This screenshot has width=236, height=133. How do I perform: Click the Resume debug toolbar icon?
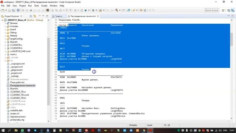coord(23,10)
